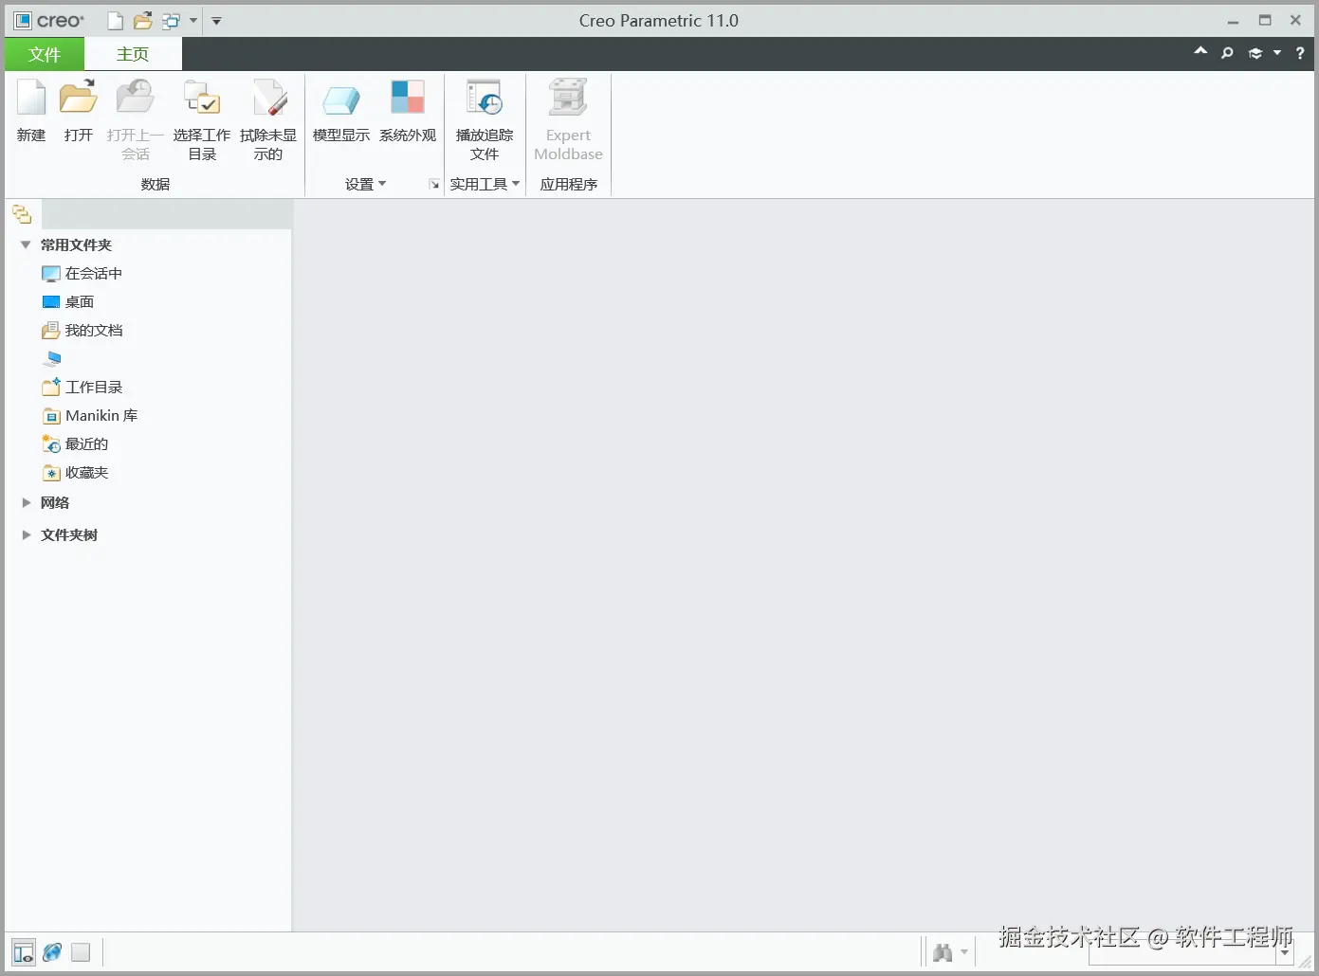
Task: Minimize the Creo Parametric window
Action: coord(1233,20)
